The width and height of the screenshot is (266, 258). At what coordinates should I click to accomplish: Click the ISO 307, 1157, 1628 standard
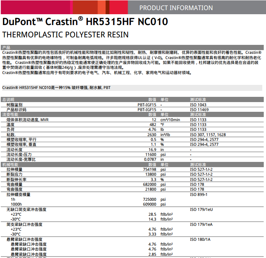click(x=208, y=135)
